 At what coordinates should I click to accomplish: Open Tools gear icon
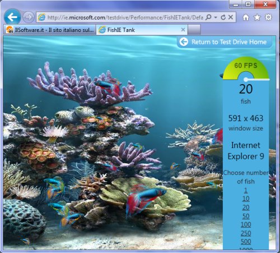pyautogui.click(x=268, y=17)
